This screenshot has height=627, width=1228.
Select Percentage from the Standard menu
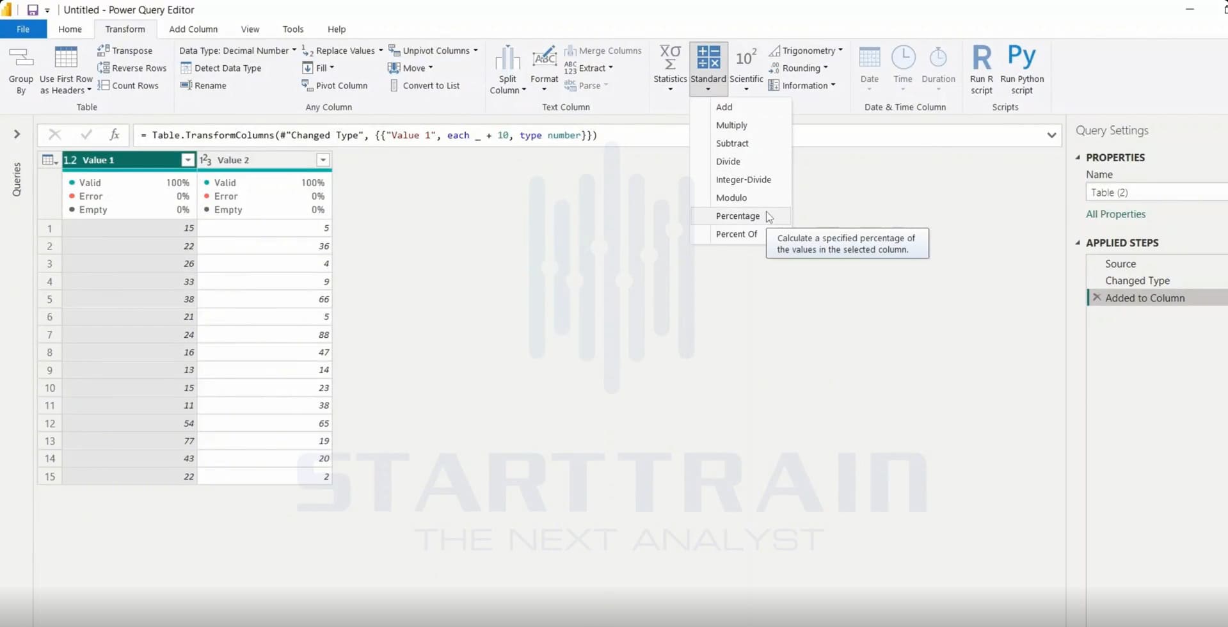(x=741, y=216)
